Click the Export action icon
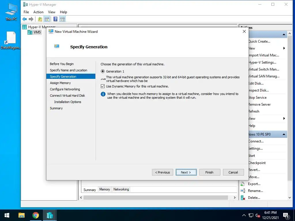 pos(243,184)
